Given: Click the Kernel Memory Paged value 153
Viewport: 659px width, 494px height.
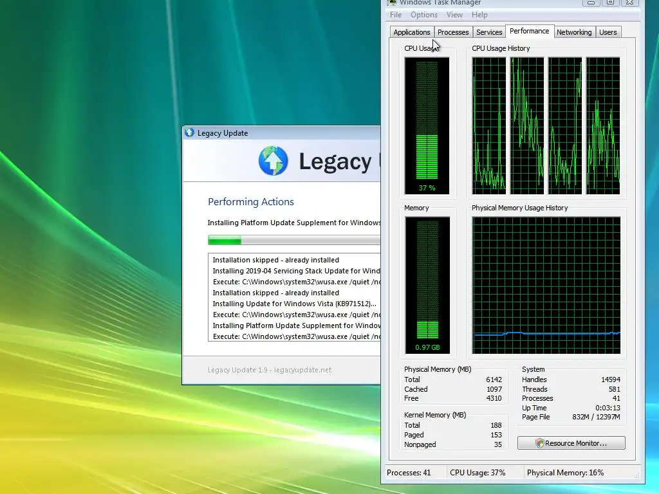Looking at the screenshot, I should tap(496, 435).
